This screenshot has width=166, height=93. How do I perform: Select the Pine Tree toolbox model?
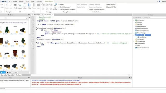point(7,30)
